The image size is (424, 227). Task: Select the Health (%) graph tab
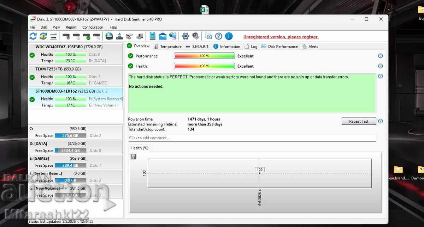point(140,148)
